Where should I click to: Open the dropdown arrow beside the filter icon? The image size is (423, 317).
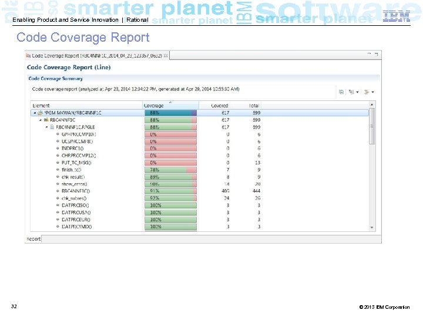tap(357, 92)
